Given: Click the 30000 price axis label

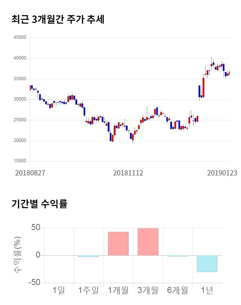Looking at the screenshot, I should pos(20,99).
